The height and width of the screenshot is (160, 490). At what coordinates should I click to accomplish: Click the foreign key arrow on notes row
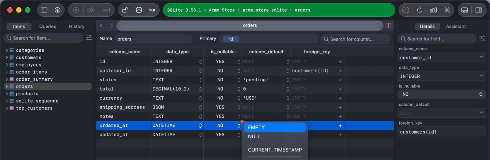(340, 116)
